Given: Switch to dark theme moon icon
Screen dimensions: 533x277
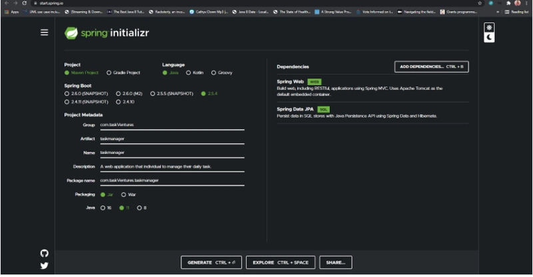Looking at the screenshot, I should point(490,37).
